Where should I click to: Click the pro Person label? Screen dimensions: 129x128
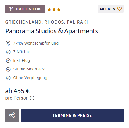[17, 98]
